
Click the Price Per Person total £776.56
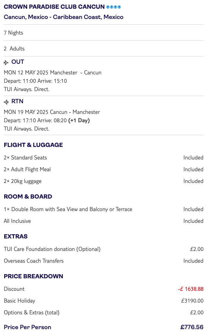(192, 327)
